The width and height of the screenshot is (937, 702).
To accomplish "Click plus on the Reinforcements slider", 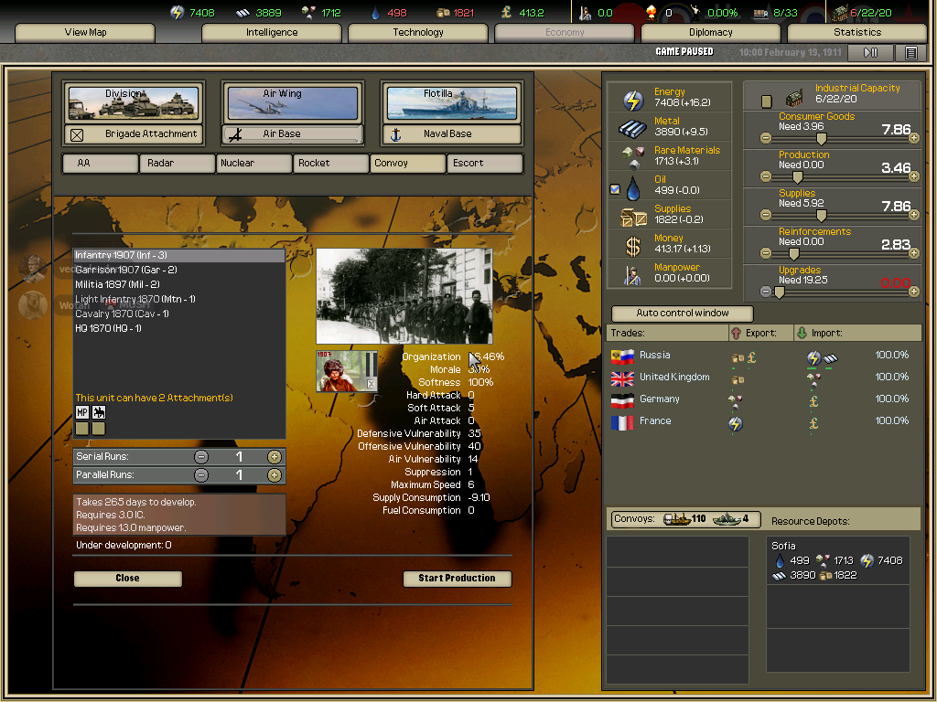I will pos(914,253).
